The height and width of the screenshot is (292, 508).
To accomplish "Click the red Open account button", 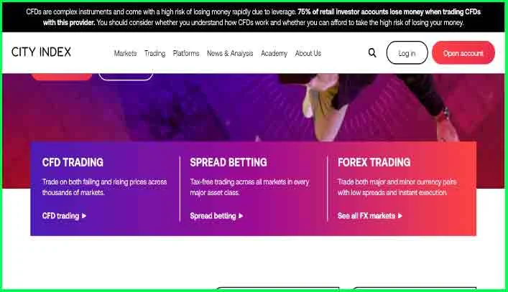I will 463,52.
